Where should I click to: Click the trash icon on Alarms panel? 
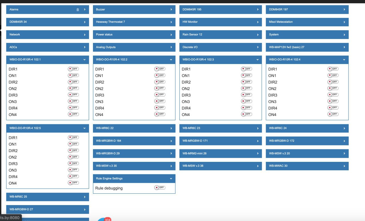tap(78, 10)
